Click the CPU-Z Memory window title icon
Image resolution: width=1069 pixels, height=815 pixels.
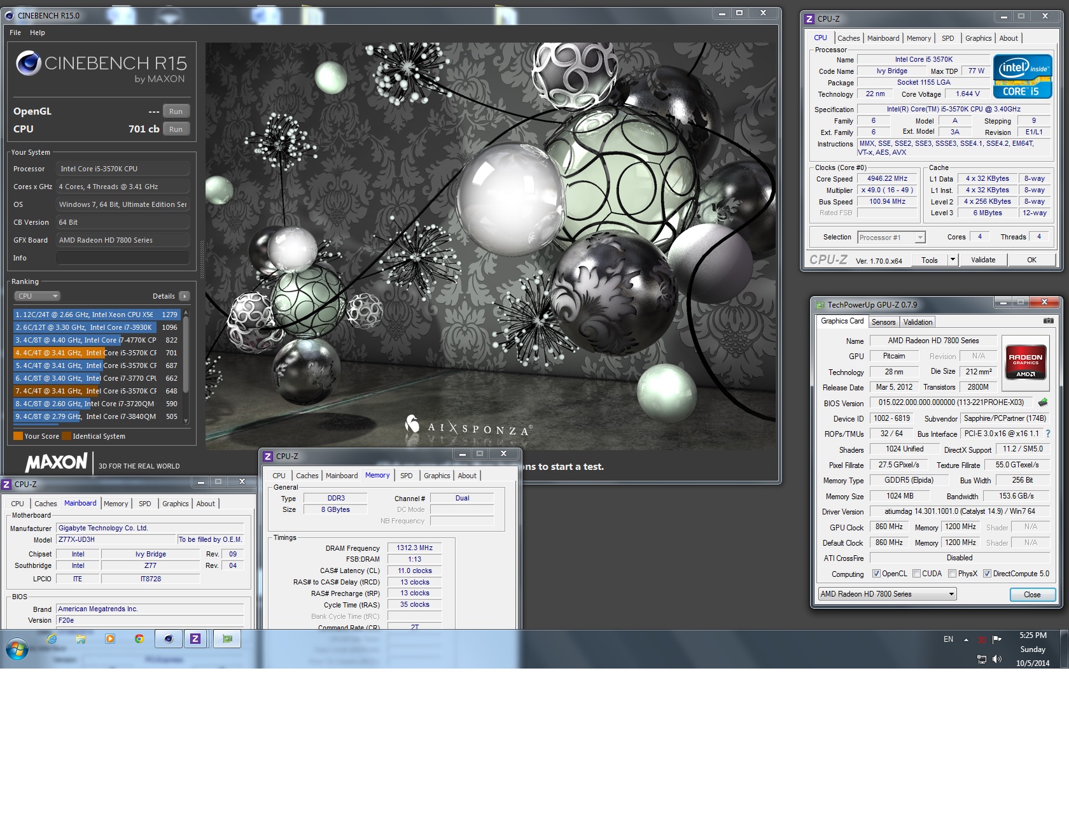(x=269, y=457)
